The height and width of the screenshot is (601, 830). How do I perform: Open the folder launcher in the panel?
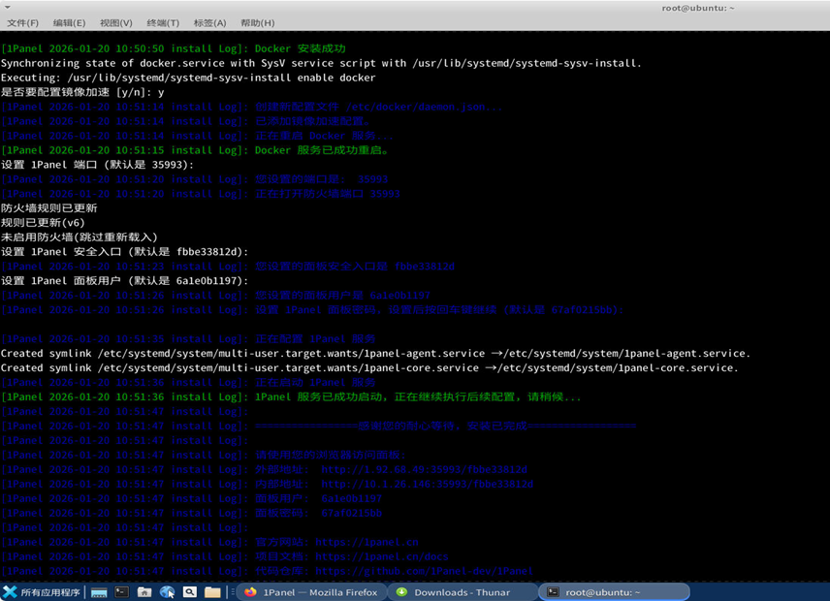(212, 592)
